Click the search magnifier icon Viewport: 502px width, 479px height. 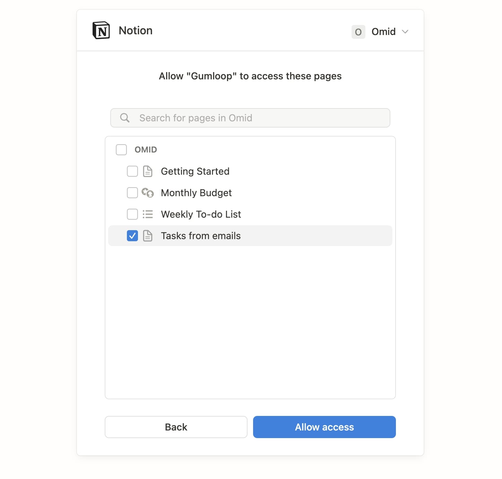pyautogui.click(x=125, y=118)
